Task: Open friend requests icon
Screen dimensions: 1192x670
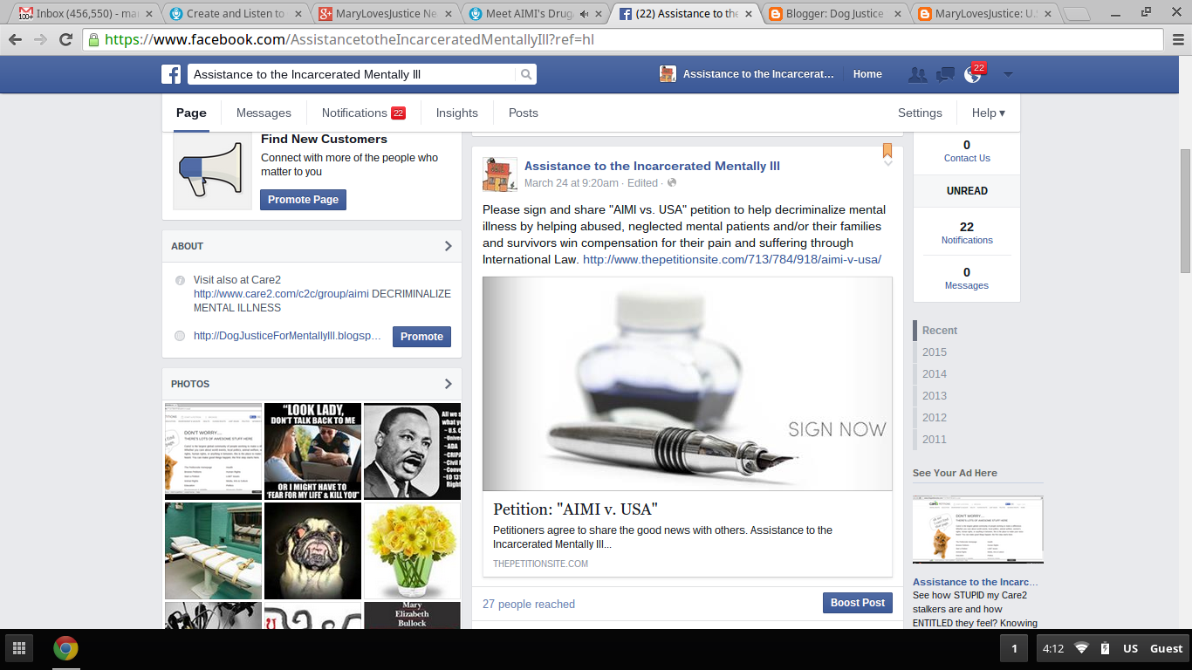Action: point(917,75)
